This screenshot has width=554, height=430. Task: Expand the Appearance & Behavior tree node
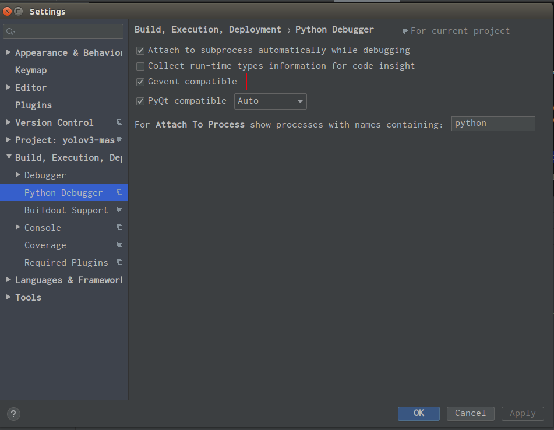pos(9,52)
